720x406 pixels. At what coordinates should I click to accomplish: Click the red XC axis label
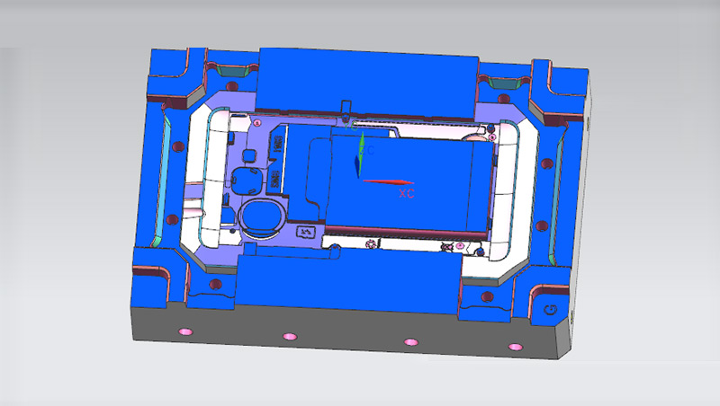point(406,194)
